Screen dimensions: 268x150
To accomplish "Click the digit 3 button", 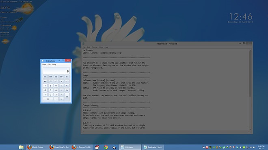I will [56, 95].
